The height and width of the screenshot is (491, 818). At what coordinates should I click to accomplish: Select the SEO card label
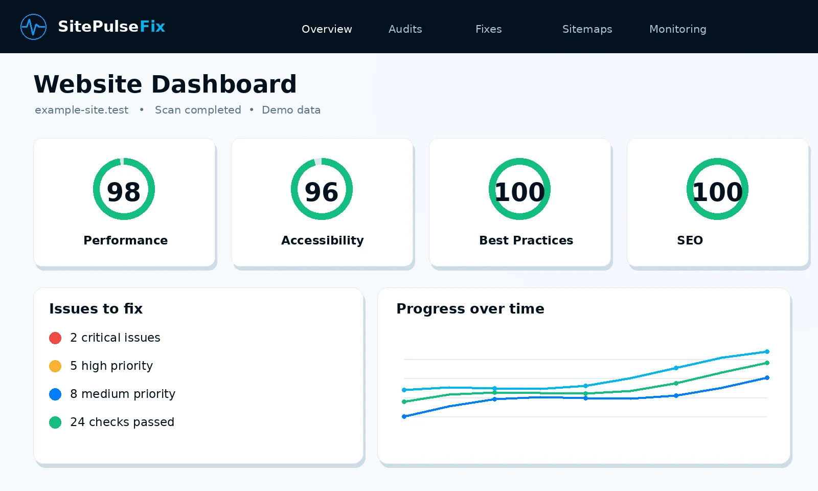click(x=690, y=240)
